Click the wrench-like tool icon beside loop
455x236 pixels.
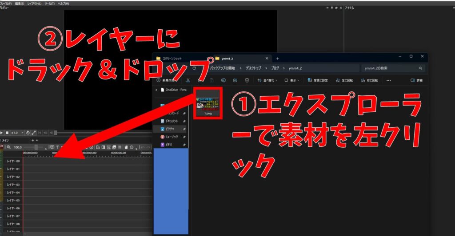34,133
